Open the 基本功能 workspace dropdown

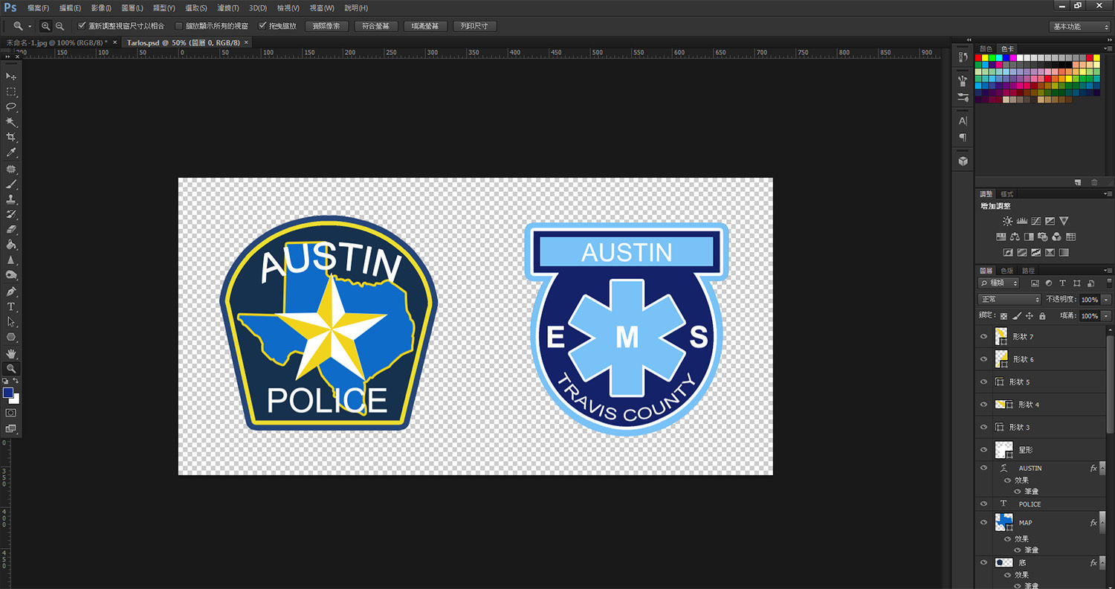(1080, 27)
